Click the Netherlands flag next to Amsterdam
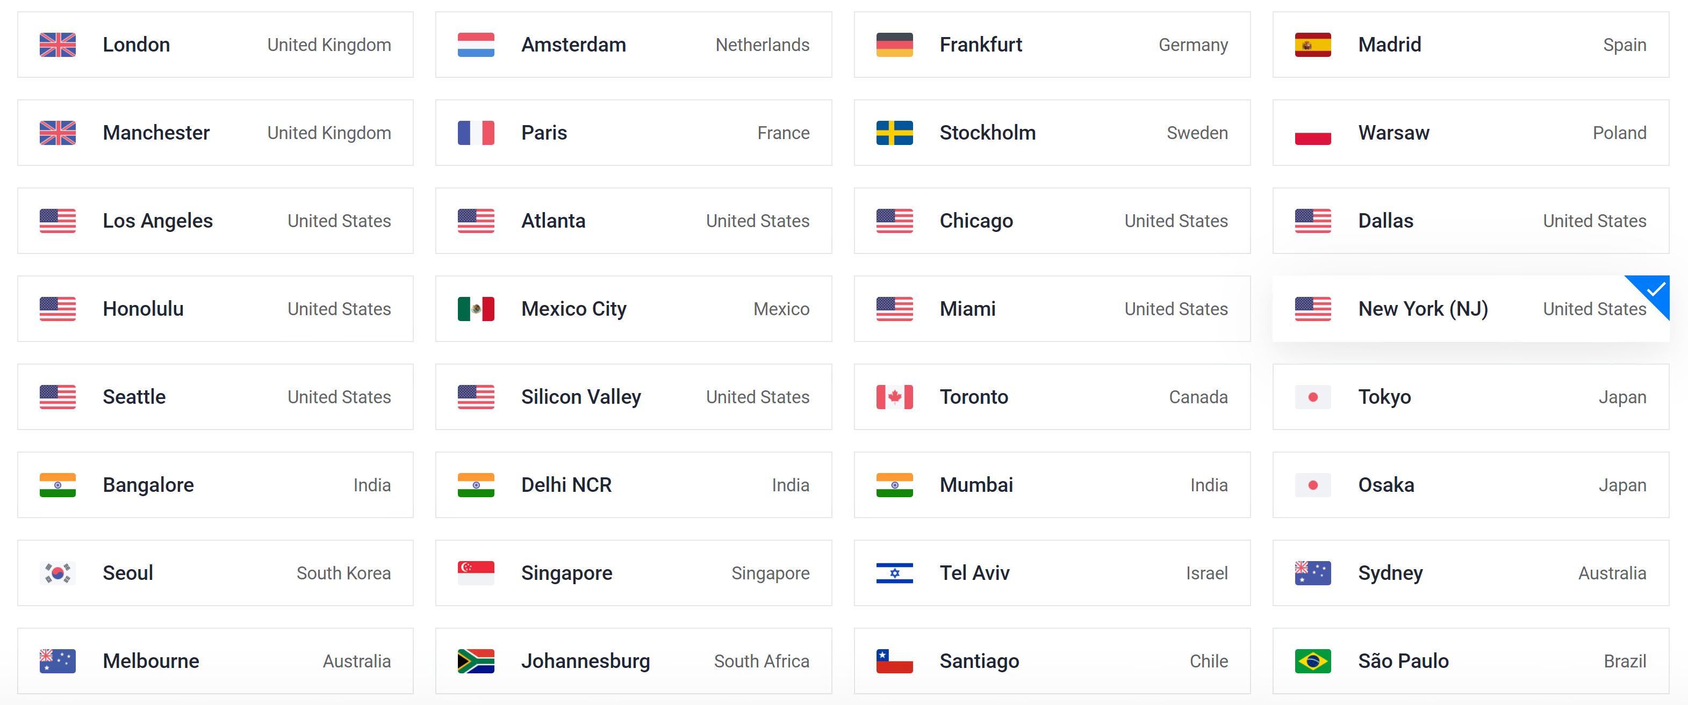 476,45
